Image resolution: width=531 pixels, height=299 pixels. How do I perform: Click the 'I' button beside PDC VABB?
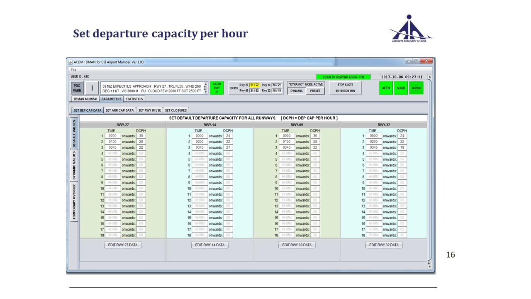click(92, 88)
